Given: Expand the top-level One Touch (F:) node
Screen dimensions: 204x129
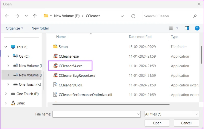Looking at the screenshot, I should point(6,94).
